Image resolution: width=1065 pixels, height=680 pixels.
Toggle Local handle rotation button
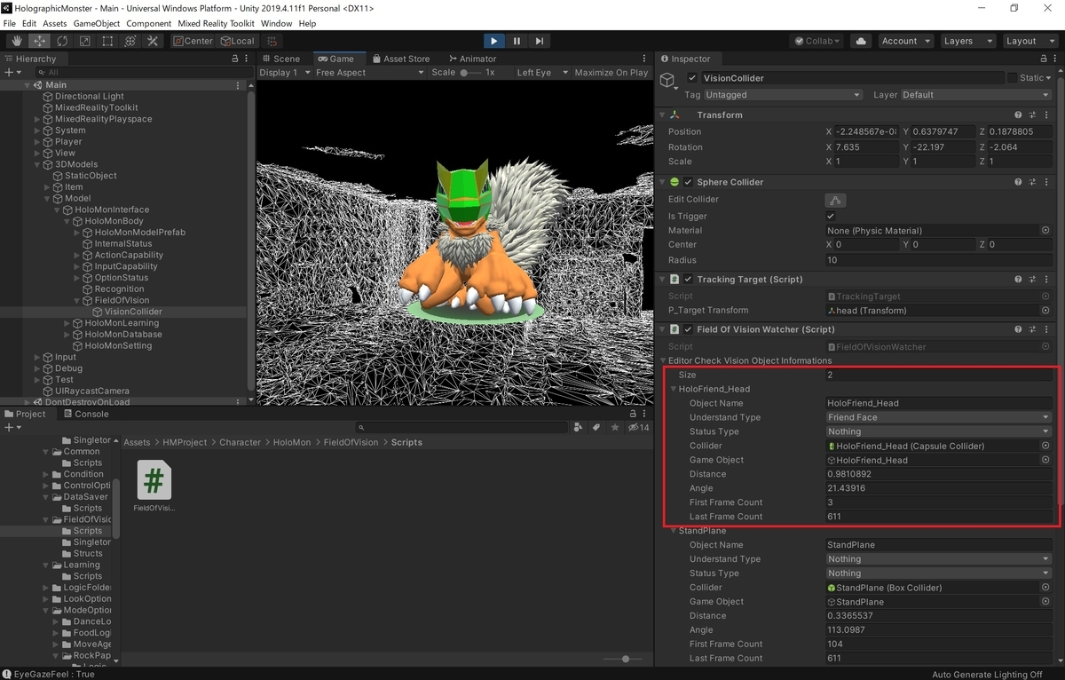pos(237,41)
